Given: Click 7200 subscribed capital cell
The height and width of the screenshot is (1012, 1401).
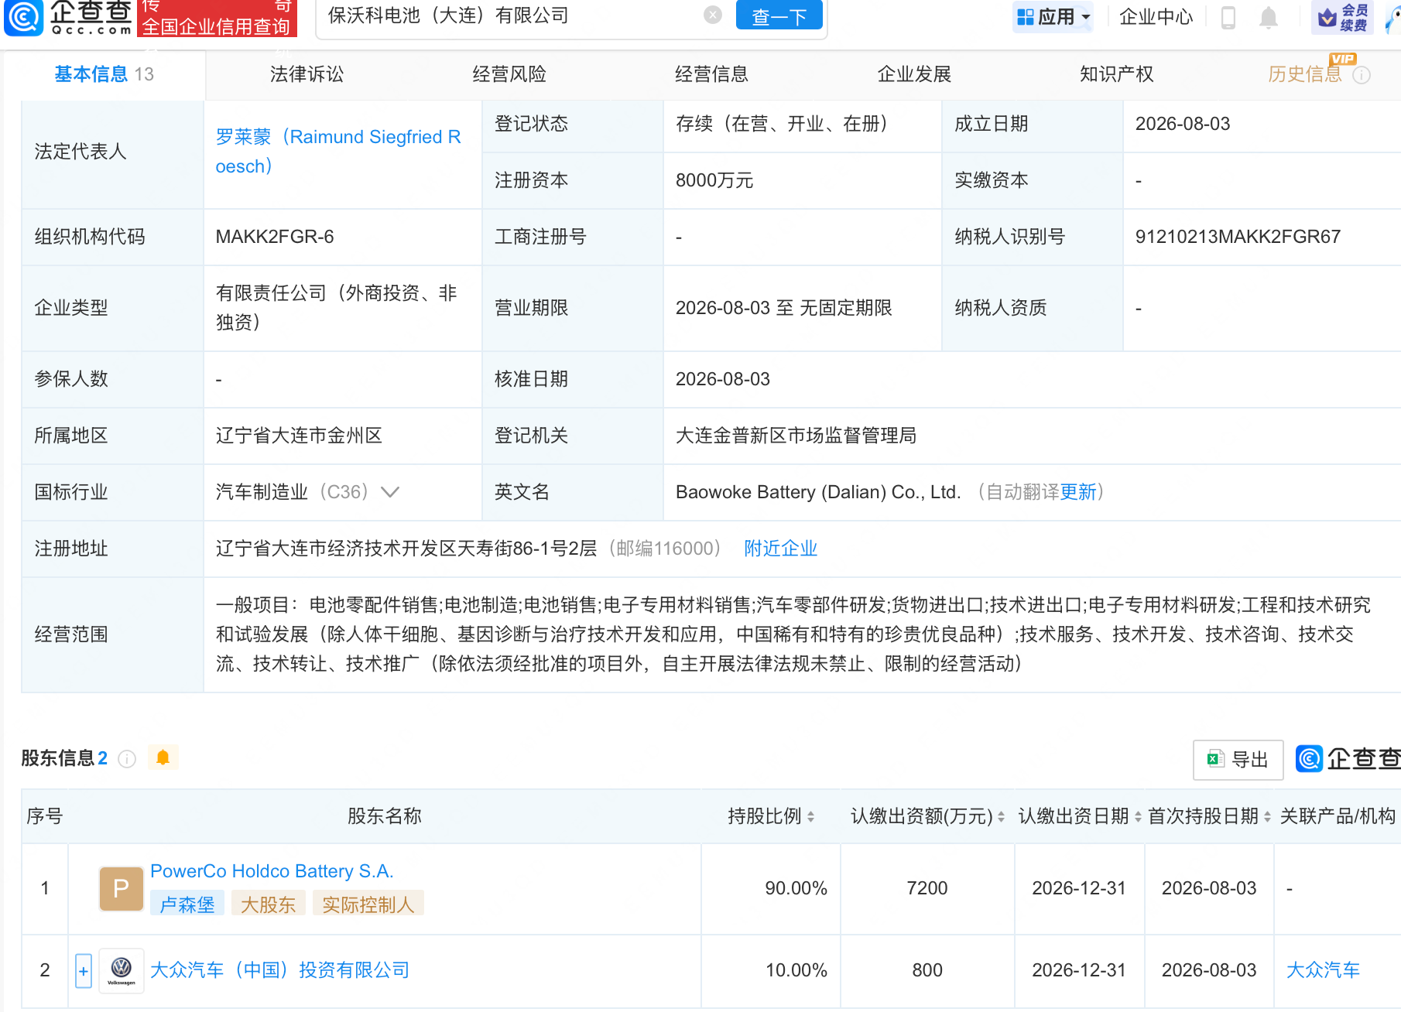Looking at the screenshot, I should [x=927, y=888].
